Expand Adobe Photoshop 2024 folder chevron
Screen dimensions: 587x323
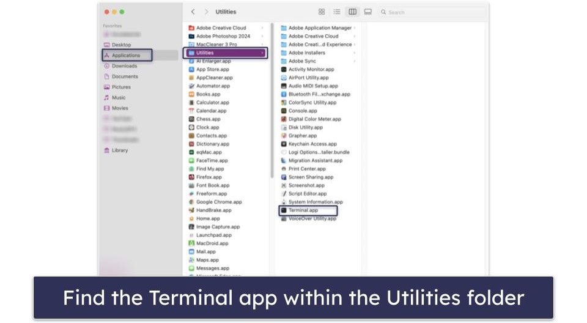(x=262, y=36)
